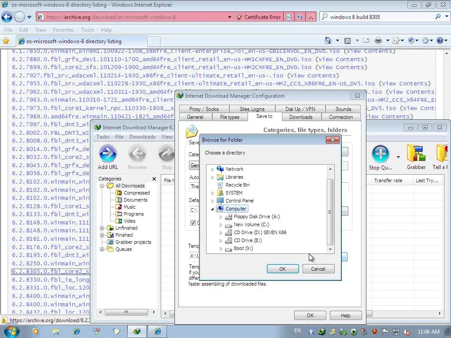The image size is (451, 338).
Task: Expand the Unfinished category in IDM
Action: (x=102, y=228)
